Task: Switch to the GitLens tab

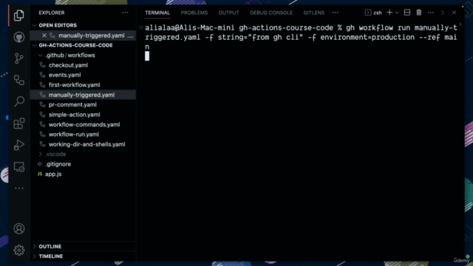Action: pos(313,13)
